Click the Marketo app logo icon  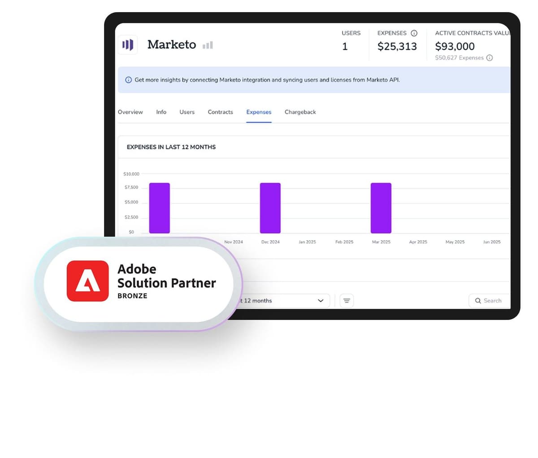(x=128, y=44)
